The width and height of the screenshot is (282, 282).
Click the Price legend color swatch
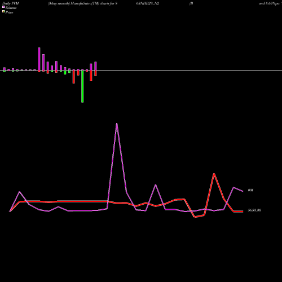point(3,12)
